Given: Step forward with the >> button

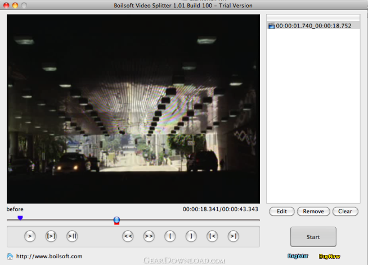Looking at the screenshot, I should (149, 236).
